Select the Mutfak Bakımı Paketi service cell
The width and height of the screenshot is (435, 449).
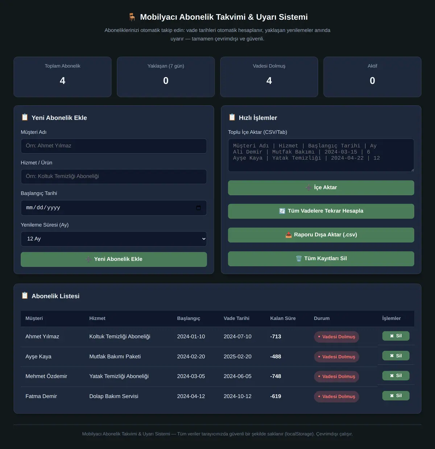pyautogui.click(x=115, y=356)
